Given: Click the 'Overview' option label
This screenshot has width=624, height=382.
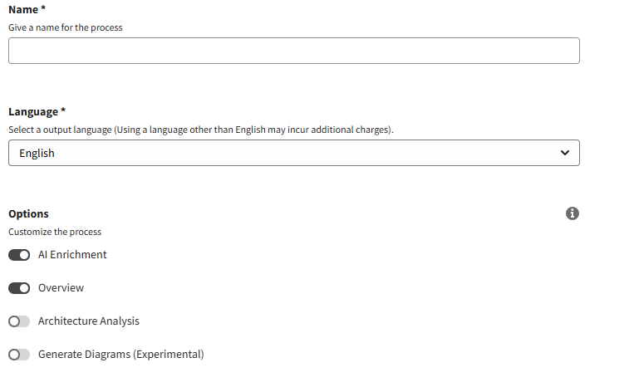Looking at the screenshot, I should 61,288.
